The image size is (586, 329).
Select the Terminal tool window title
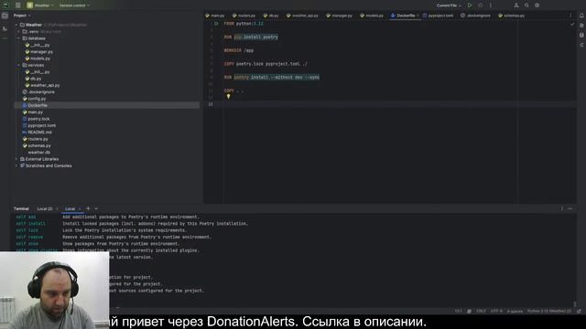(21, 209)
